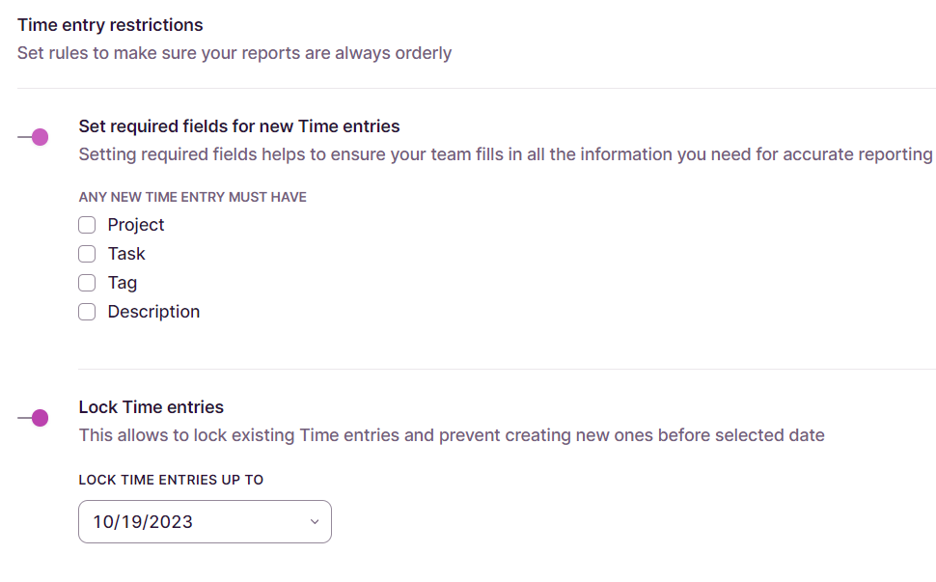This screenshot has width=936, height=582.
Task: Tick the Tag checkbox
Action: [x=87, y=283]
